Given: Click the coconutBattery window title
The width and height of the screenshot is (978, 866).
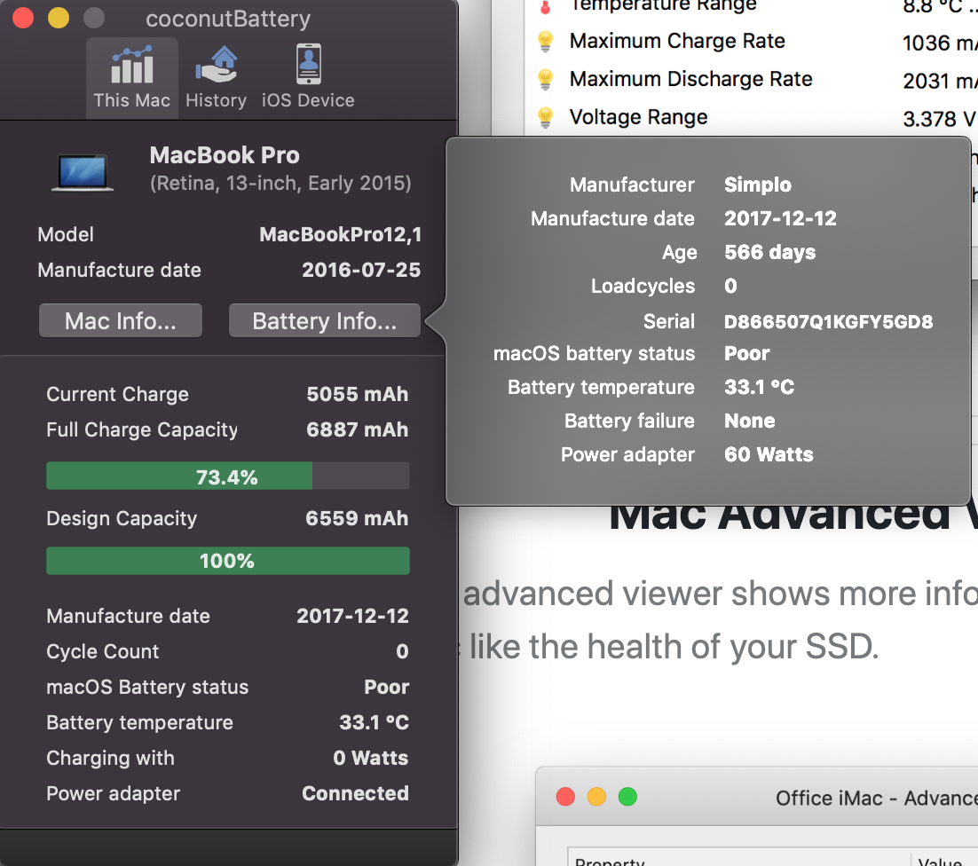Looking at the screenshot, I should tap(228, 18).
